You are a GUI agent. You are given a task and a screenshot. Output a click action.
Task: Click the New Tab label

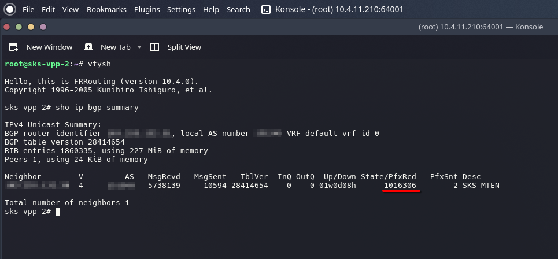115,47
